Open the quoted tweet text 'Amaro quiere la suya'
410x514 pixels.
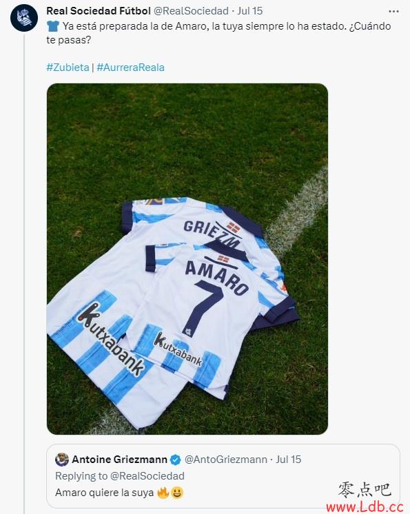pos(105,493)
